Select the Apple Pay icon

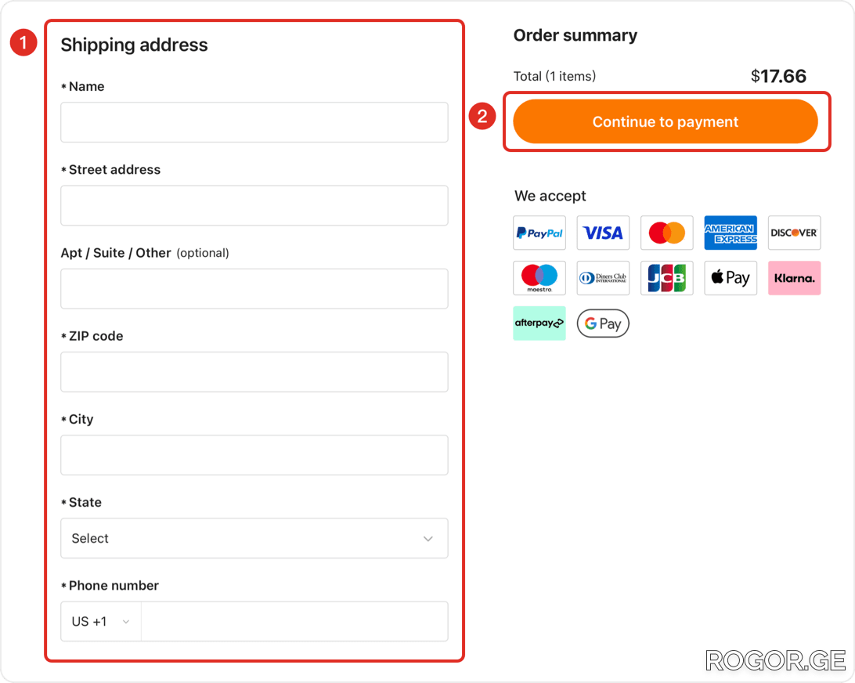pos(731,278)
